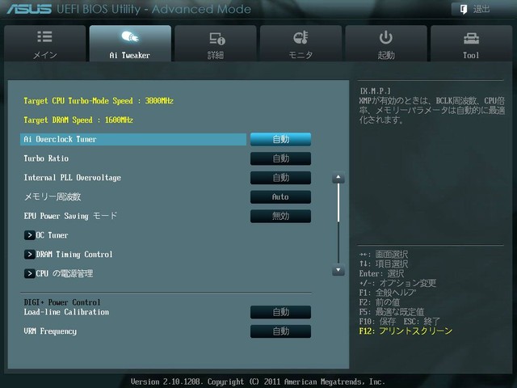517x388 pixels.
Task: Click the Boot (起動) power icon
Action: tap(386, 37)
